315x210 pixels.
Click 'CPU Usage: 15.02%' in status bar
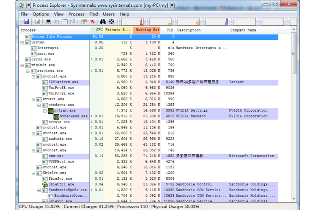[39, 207]
